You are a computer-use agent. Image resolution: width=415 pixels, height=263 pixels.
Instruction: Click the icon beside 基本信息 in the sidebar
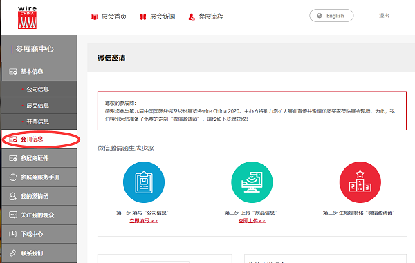(13, 72)
